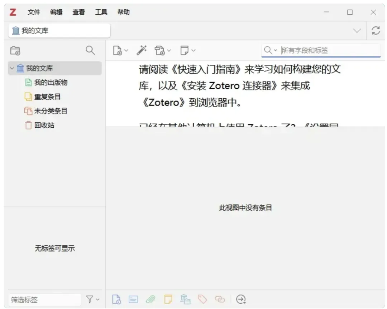Open the 文件 menu
387x309 pixels.
click(x=34, y=12)
